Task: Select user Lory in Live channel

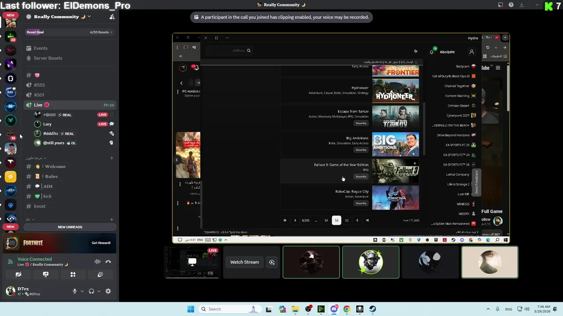Action: (74, 124)
